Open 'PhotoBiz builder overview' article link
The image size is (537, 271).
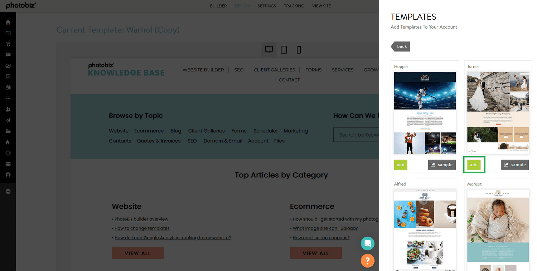pos(141,219)
